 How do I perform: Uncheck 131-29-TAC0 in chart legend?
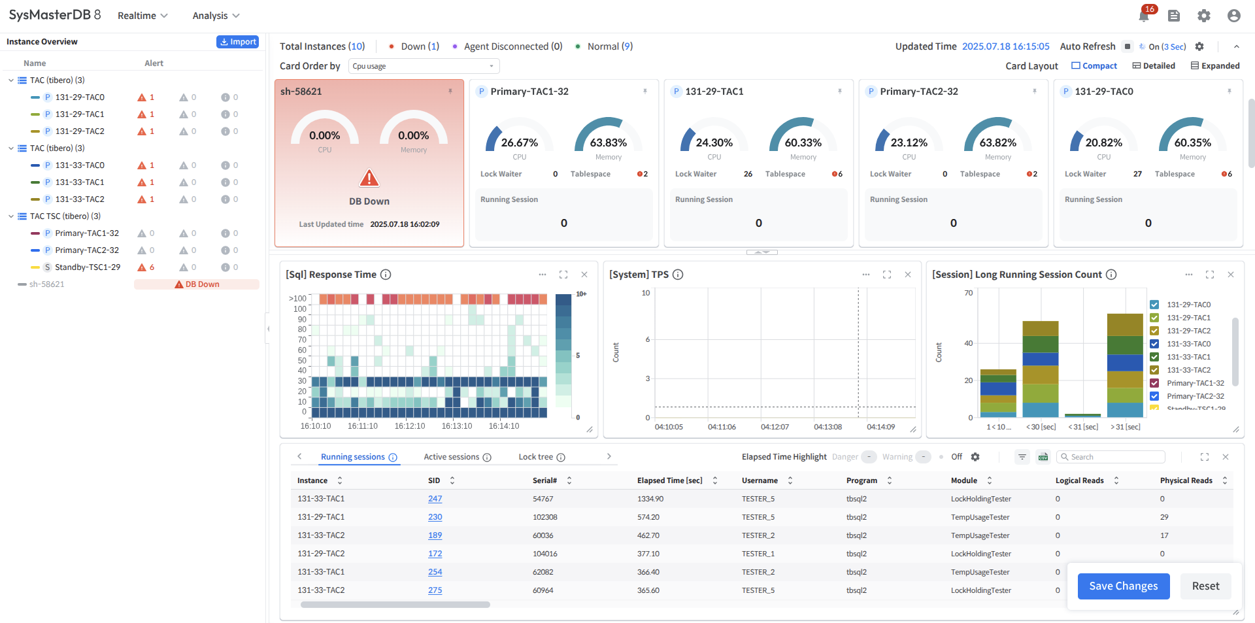1154,305
